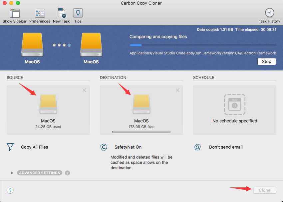Click the destination MacOS drive in the blue banner
Screen dimensions: 283x202
pos(91,44)
